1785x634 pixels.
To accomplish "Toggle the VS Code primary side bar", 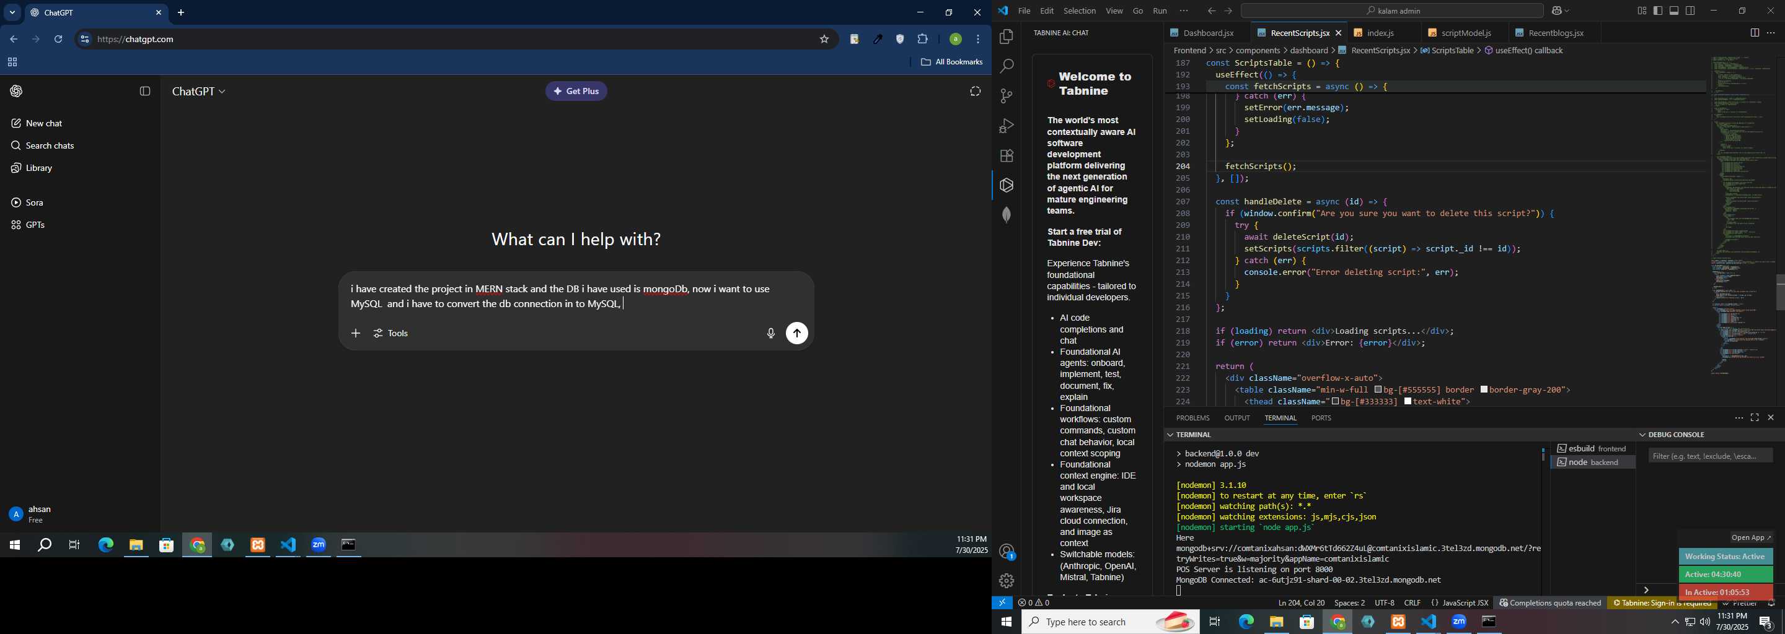I will pyautogui.click(x=1657, y=11).
